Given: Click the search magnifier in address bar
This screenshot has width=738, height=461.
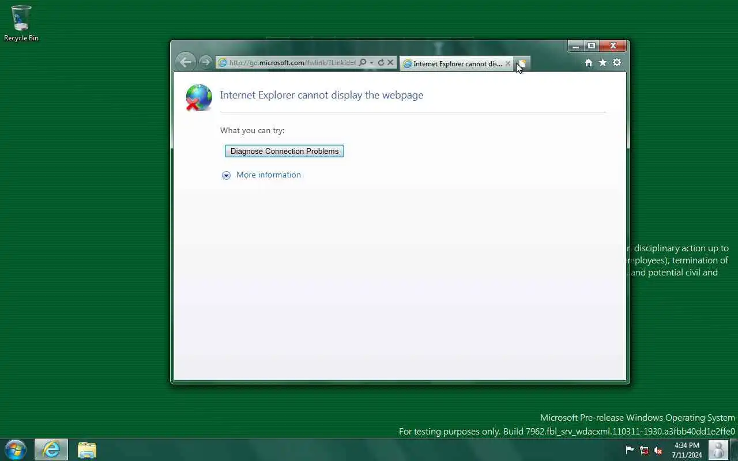Looking at the screenshot, I should [363, 62].
